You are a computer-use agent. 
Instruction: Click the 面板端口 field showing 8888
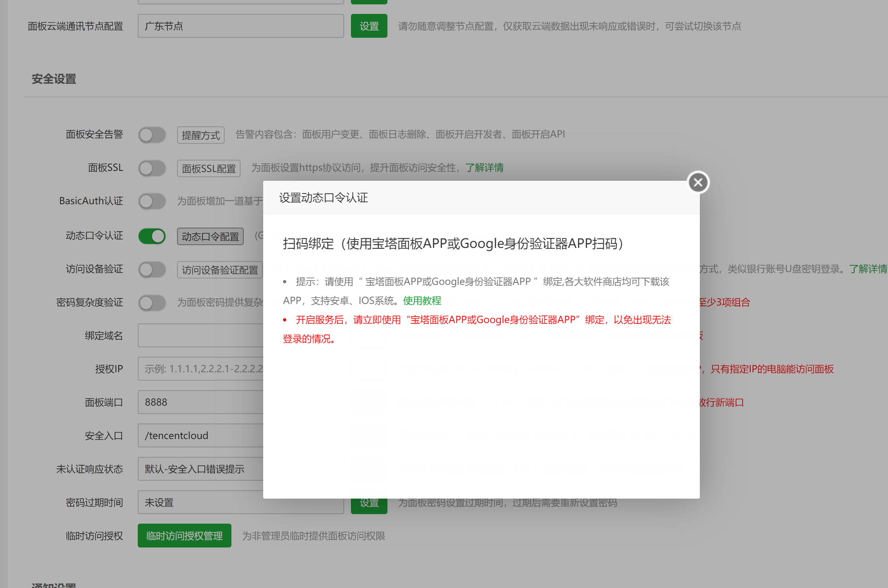200,402
